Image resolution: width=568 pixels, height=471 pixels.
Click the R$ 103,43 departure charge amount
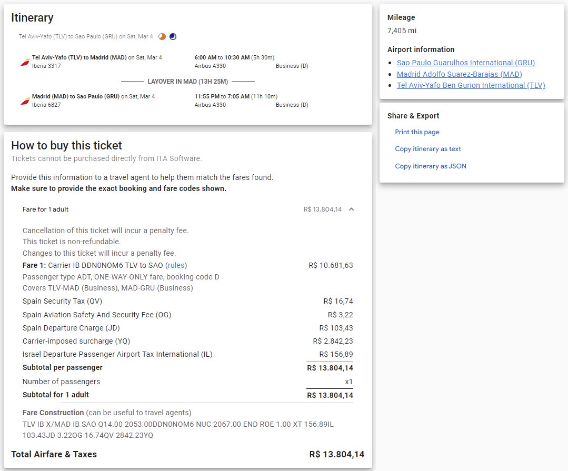coord(336,328)
